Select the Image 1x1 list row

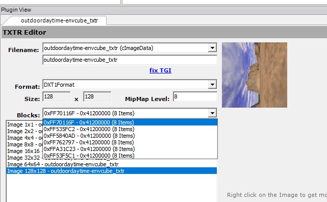24,124
